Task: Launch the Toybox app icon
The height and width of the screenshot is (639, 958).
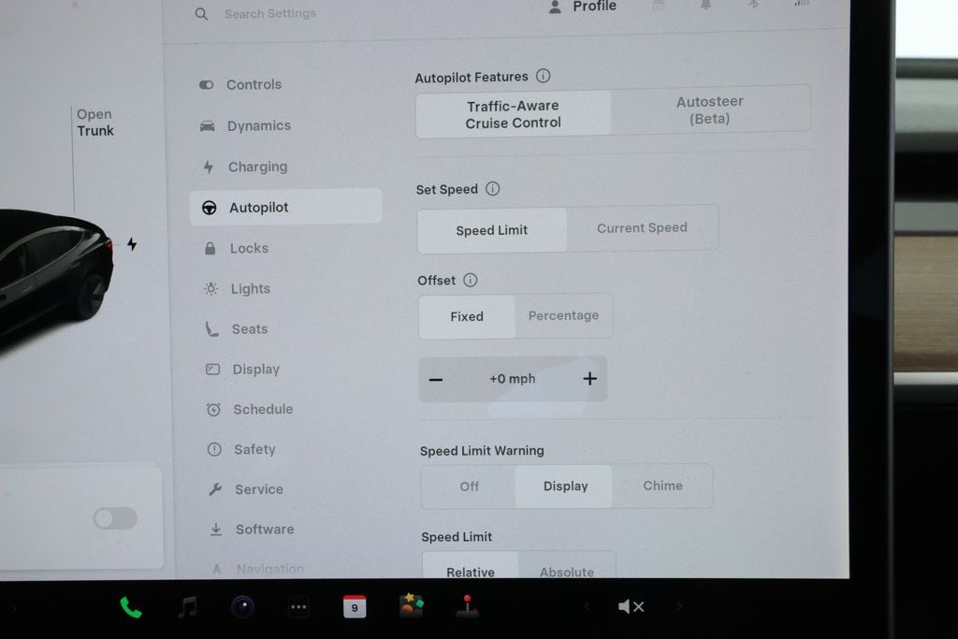Action: point(411,606)
